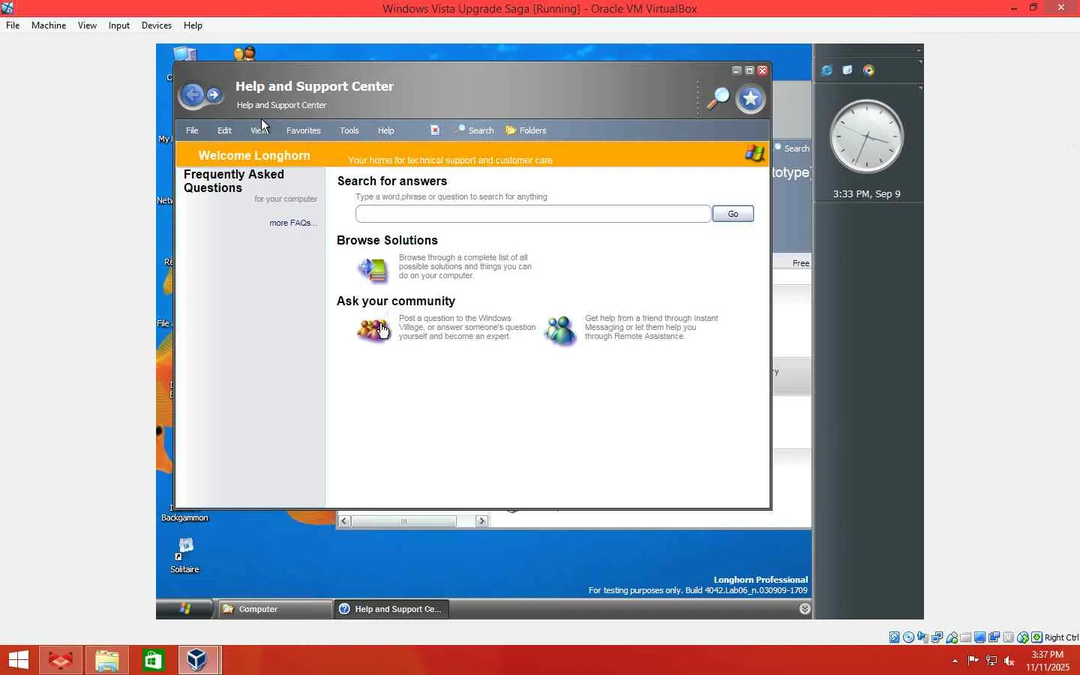
Task: Click the Browse Solutions heading
Action: (x=387, y=241)
